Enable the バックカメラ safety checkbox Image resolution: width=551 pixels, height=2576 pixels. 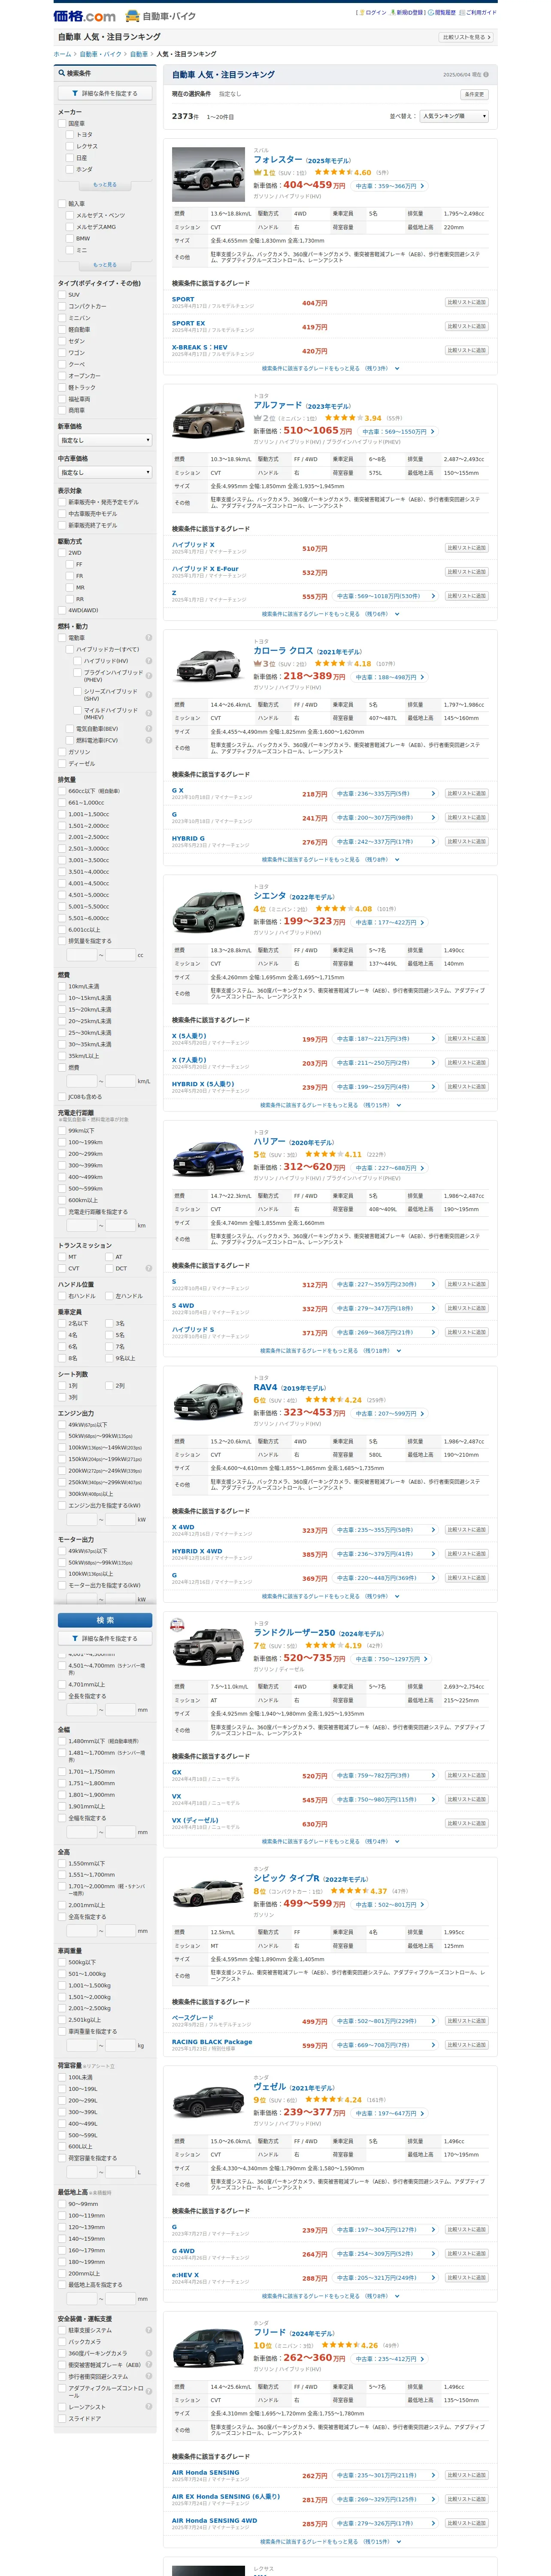click(62, 2342)
